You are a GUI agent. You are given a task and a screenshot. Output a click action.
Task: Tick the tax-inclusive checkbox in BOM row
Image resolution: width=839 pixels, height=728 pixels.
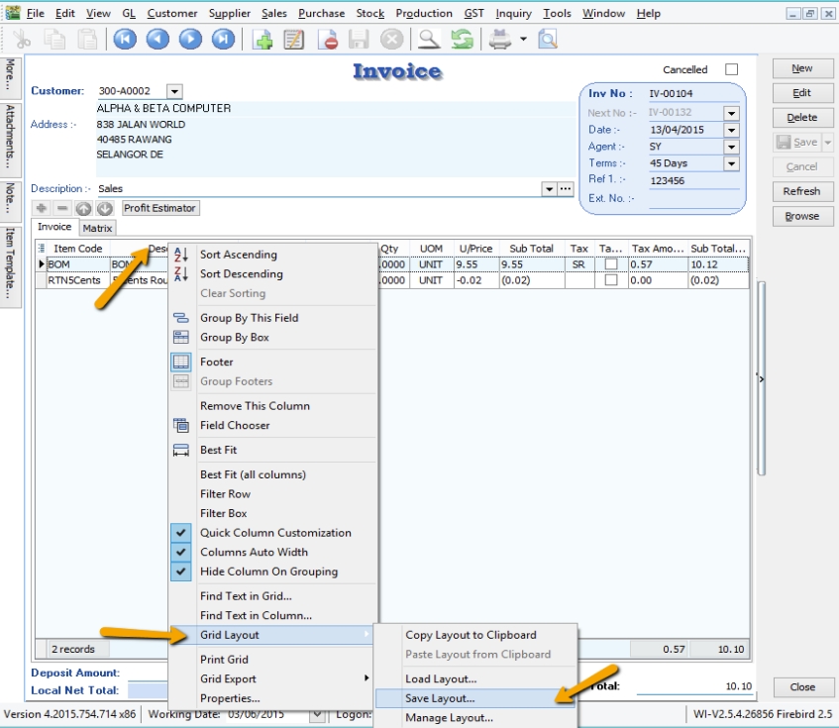pyautogui.click(x=611, y=264)
